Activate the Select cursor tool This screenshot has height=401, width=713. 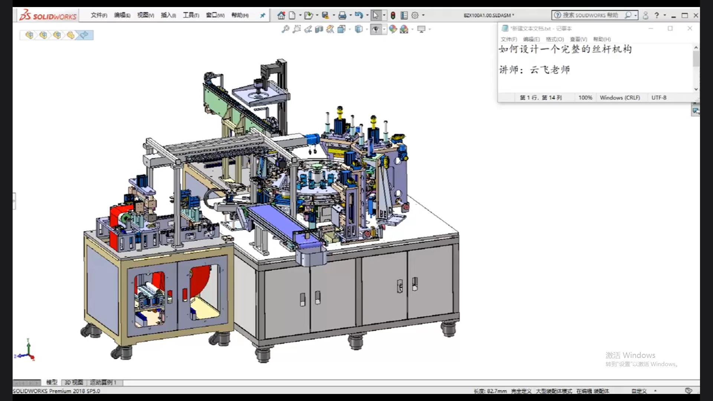tap(376, 15)
